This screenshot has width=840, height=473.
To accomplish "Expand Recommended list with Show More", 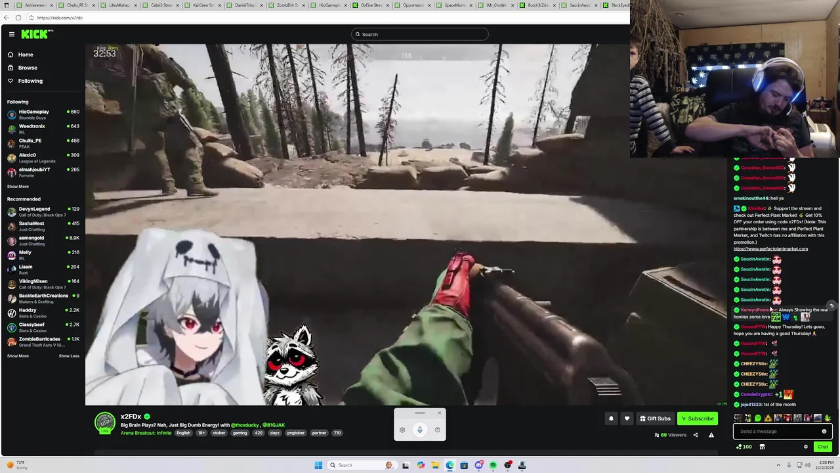I will 18,356.
